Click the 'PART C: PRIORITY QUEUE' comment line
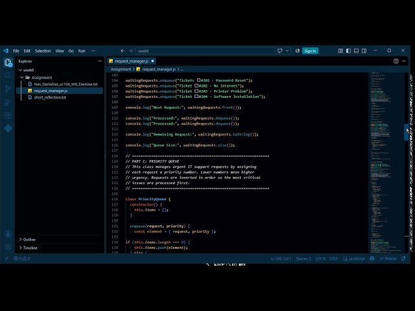This screenshot has height=311, width=415. [x=152, y=161]
